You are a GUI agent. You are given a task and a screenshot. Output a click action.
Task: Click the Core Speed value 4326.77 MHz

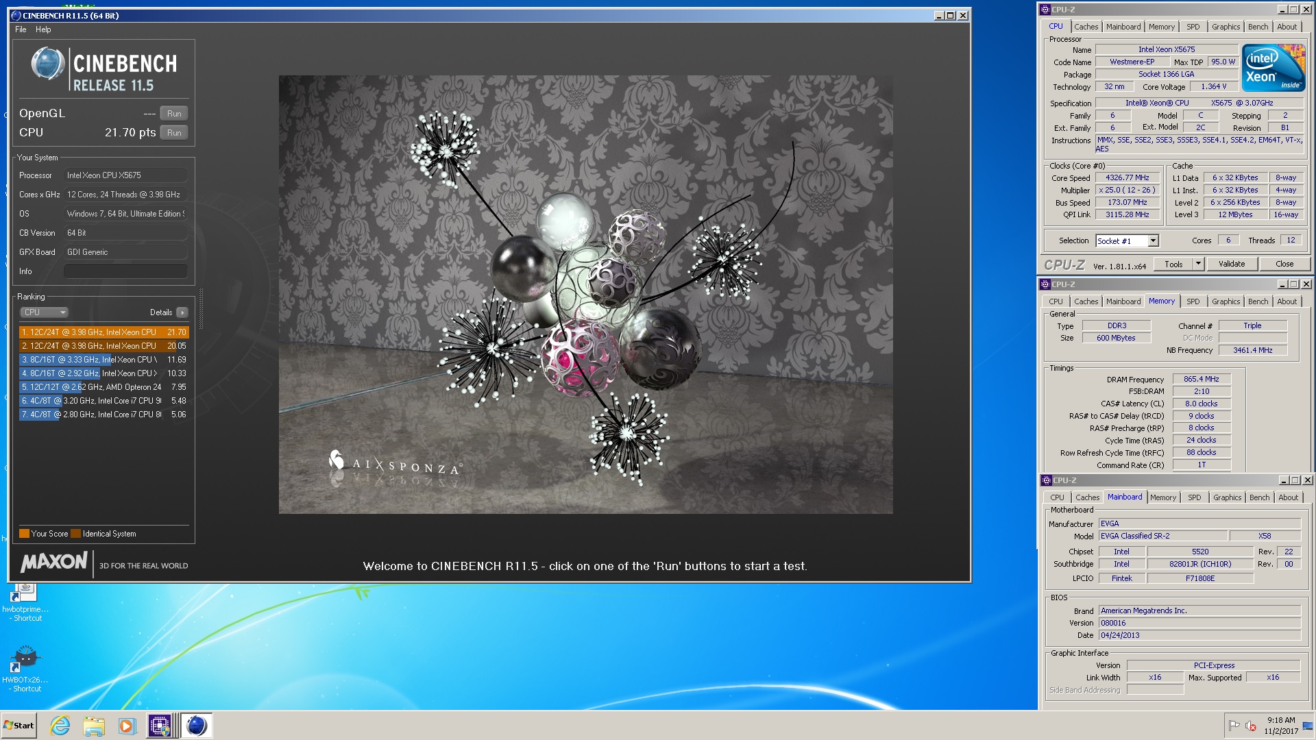(1128, 178)
